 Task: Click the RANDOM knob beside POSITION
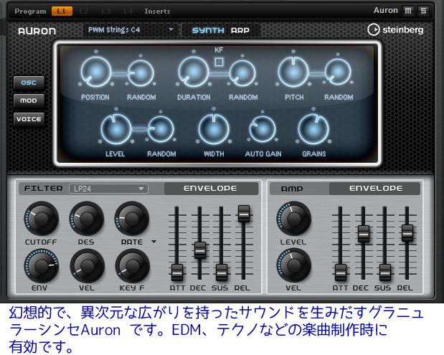(x=141, y=73)
